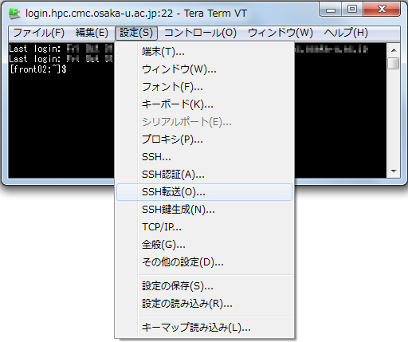Select 端末(T)... from the menu
Screen dimensions: 408x342
(x=204, y=52)
